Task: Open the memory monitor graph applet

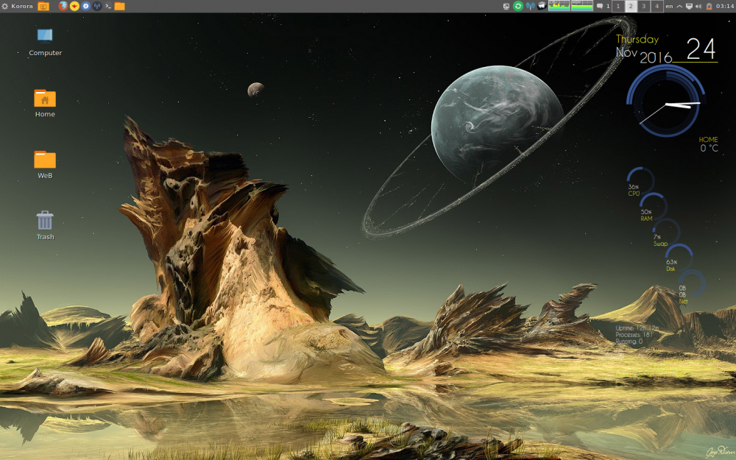Action: click(582, 6)
